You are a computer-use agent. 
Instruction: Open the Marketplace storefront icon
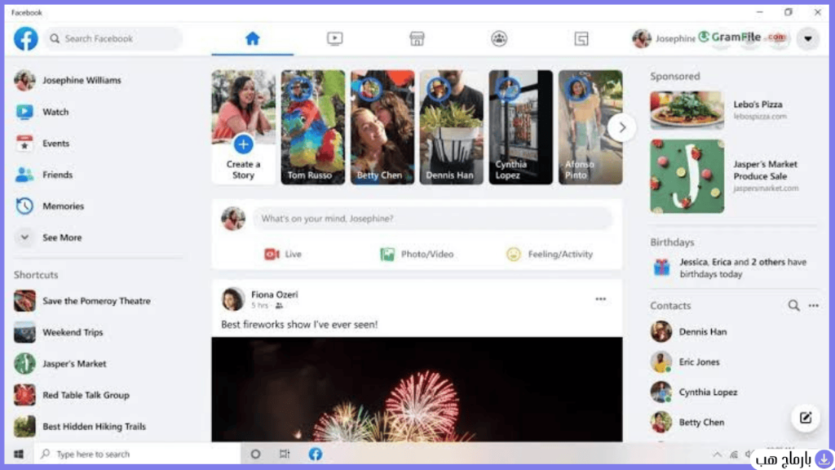pyautogui.click(x=417, y=38)
